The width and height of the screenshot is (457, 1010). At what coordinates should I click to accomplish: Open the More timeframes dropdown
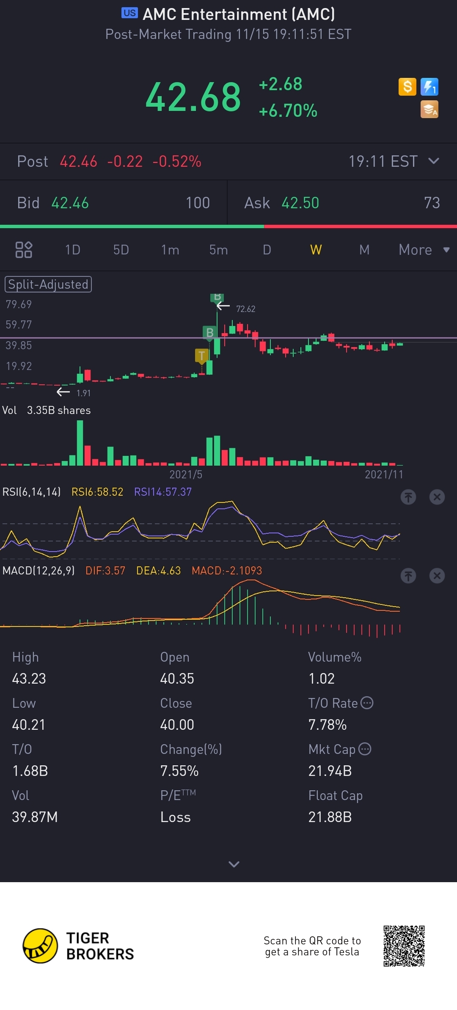tap(424, 250)
